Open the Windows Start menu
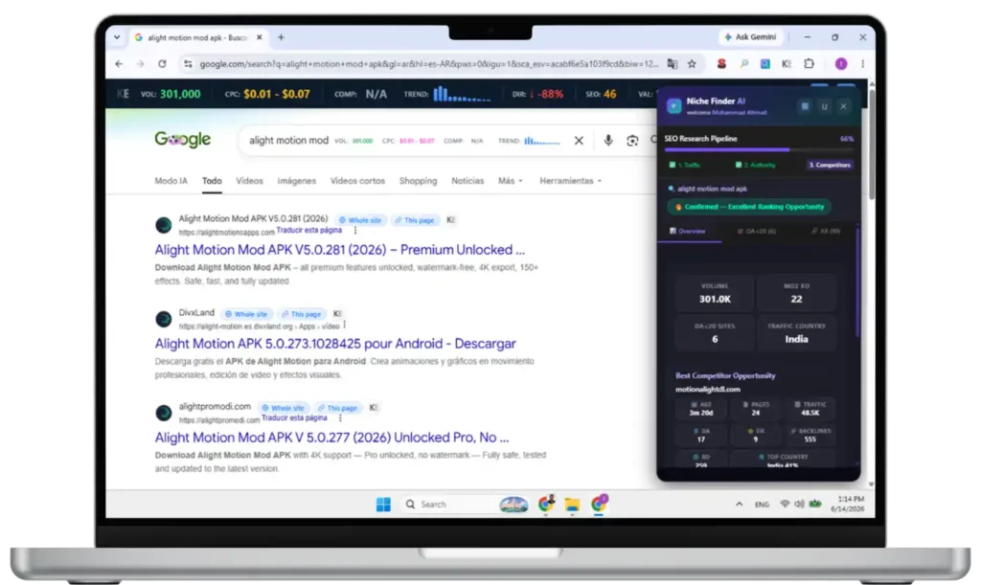 tap(383, 504)
